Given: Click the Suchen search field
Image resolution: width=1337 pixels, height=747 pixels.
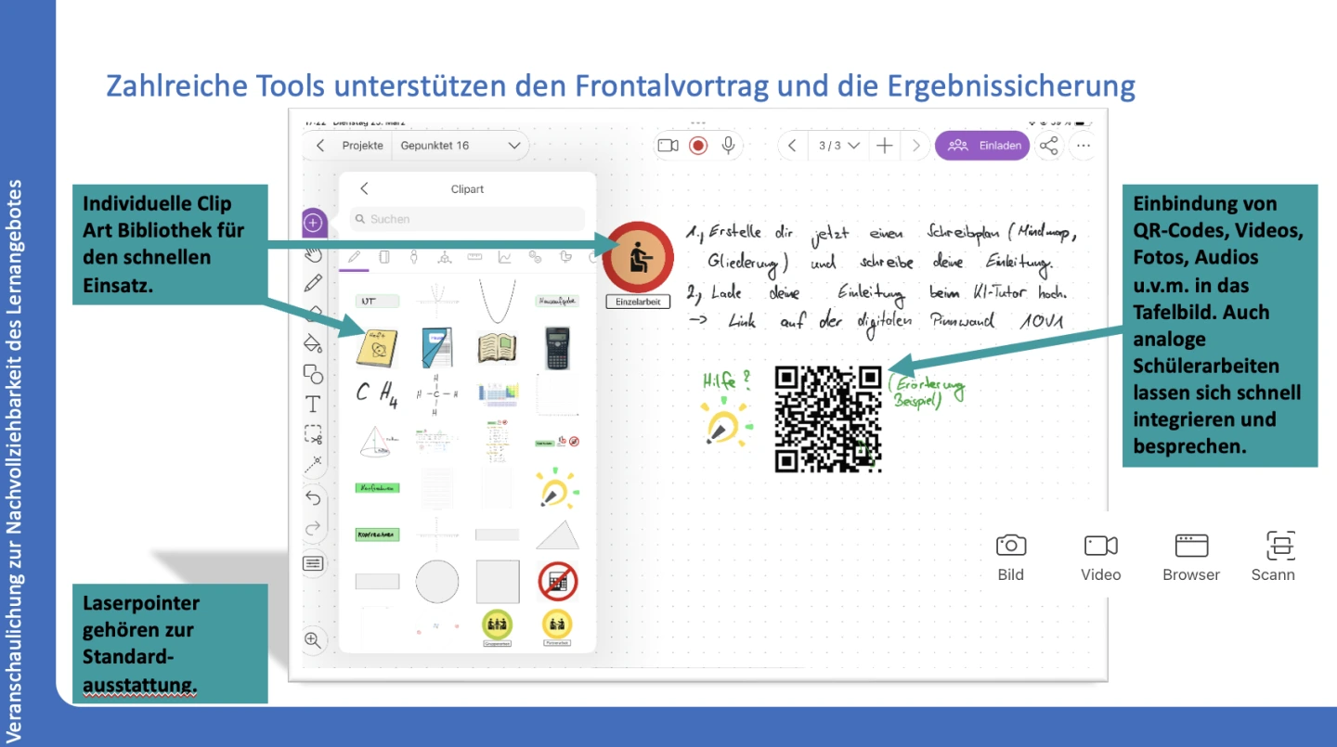Looking at the screenshot, I should (467, 219).
